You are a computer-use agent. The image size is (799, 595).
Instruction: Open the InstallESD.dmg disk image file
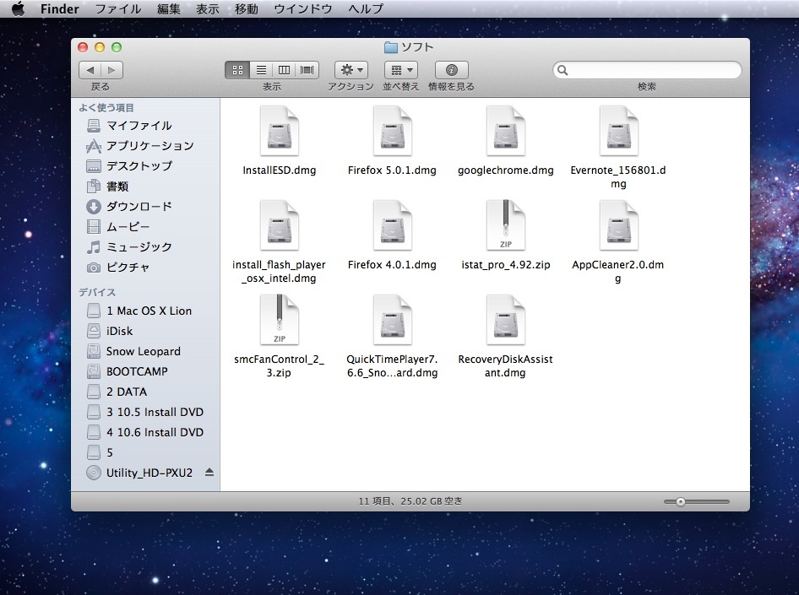point(279,131)
